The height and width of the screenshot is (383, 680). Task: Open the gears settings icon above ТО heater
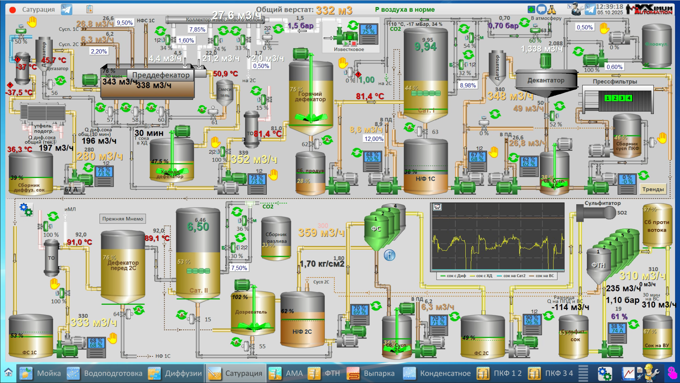point(26,209)
